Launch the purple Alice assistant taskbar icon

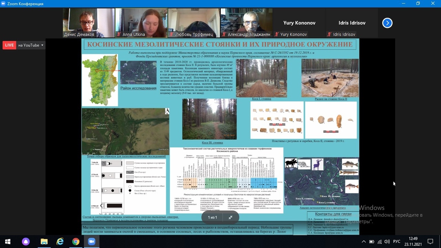pyautogui.click(x=26, y=241)
